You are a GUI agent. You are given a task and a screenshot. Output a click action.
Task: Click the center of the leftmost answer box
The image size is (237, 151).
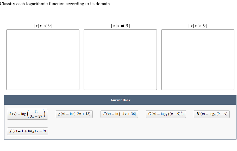[x=43, y=60]
